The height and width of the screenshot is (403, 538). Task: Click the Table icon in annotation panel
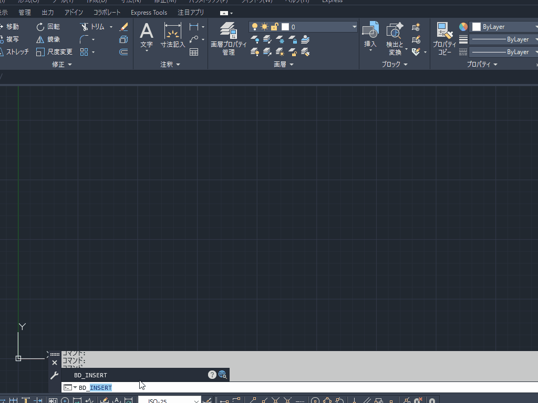click(194, 52)
